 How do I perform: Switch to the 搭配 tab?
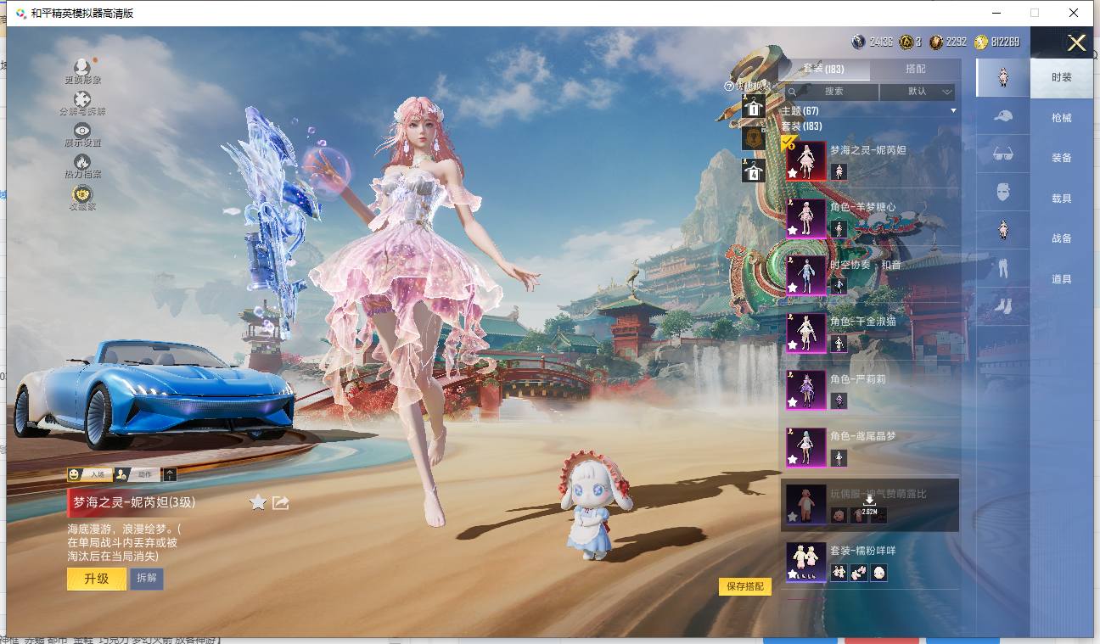(x=916, y=69)
